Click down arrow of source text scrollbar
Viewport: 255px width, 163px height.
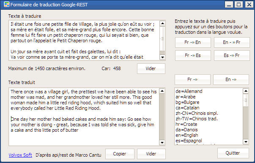pyautogui.click(x=162, y=57)
